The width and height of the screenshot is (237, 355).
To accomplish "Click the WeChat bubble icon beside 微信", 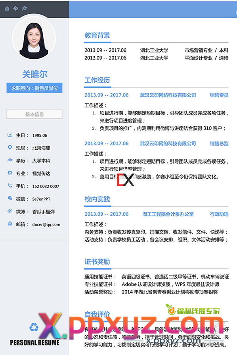I will tap(10, 198).
